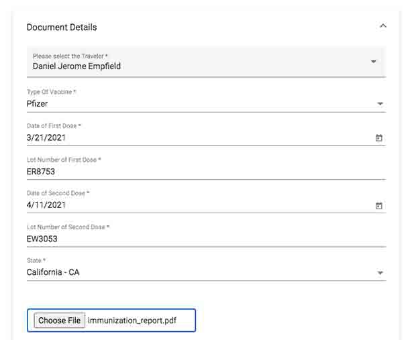Click the traveler selection dropdown arrow
This screenshot has height=340, width=416.
[374, 62]
